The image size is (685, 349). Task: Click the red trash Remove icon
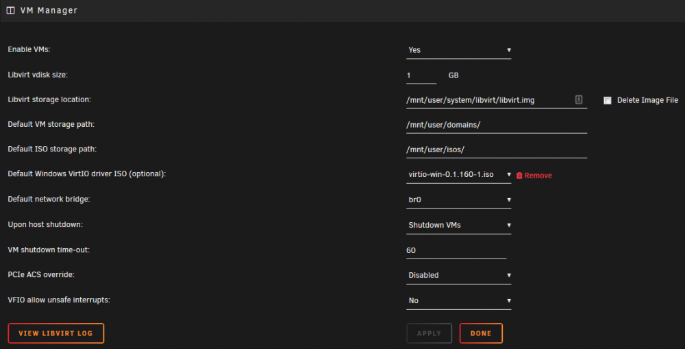pyautogui.click(x=519, y=176)
